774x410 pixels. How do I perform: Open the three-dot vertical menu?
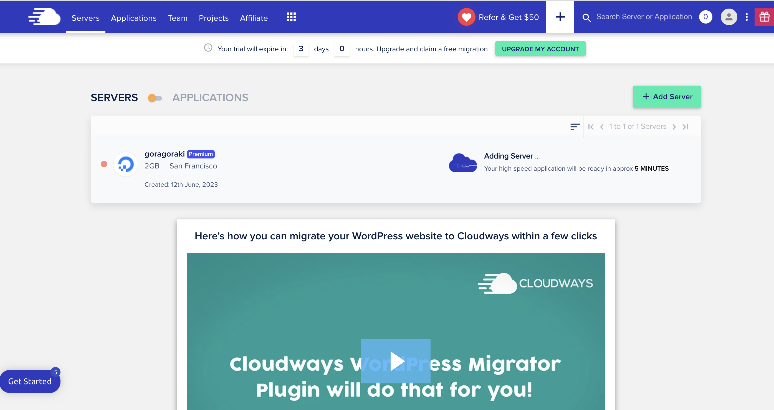(x=746, y=17)
